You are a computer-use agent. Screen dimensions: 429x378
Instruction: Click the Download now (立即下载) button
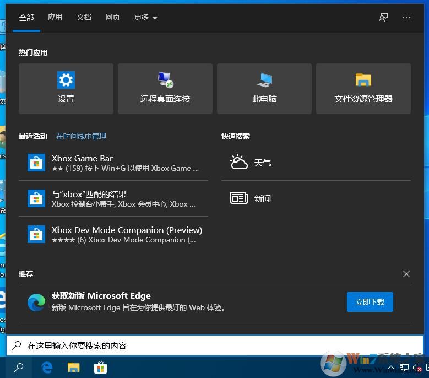370,302
